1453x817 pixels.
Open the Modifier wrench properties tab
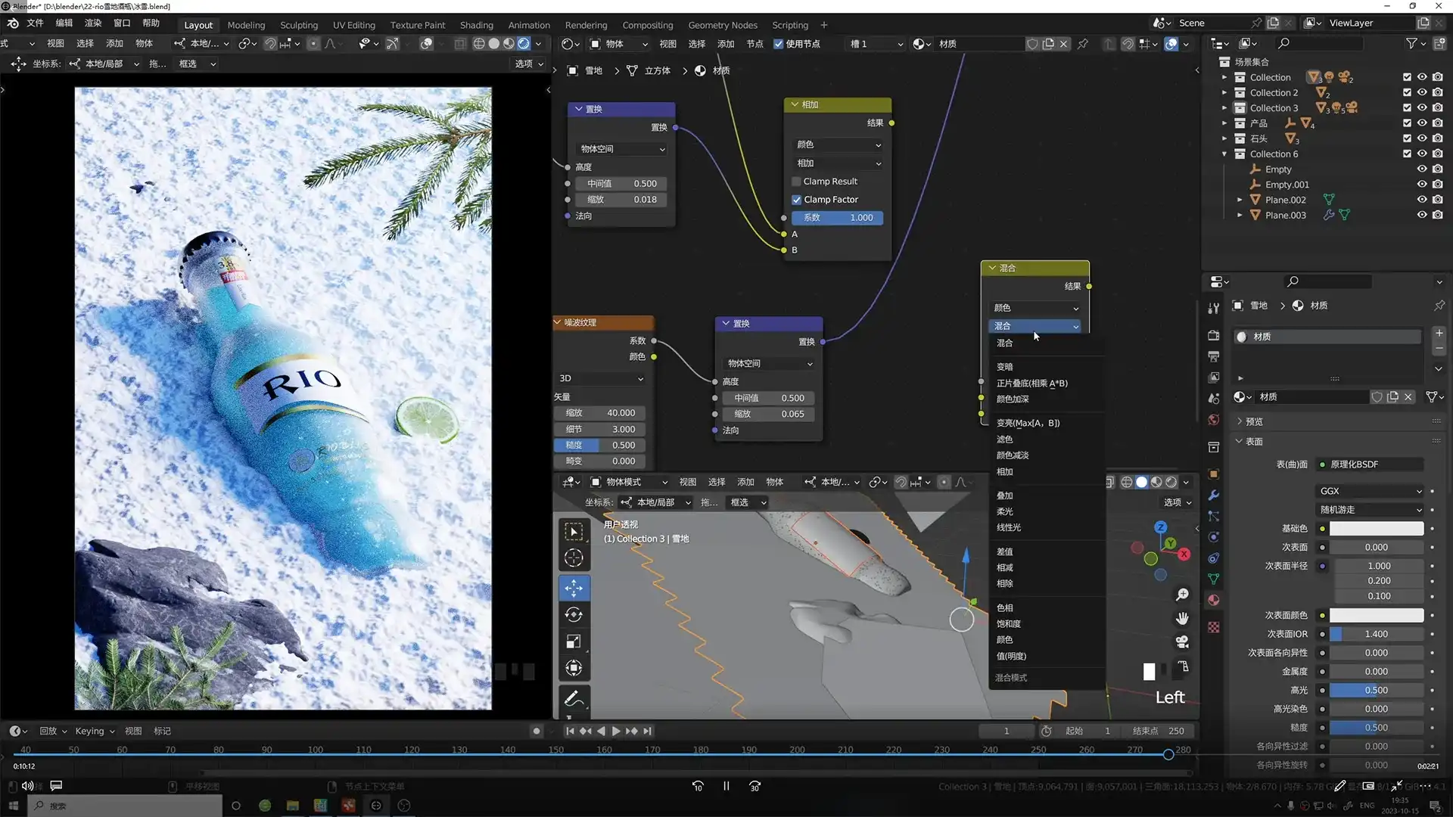1214,495
